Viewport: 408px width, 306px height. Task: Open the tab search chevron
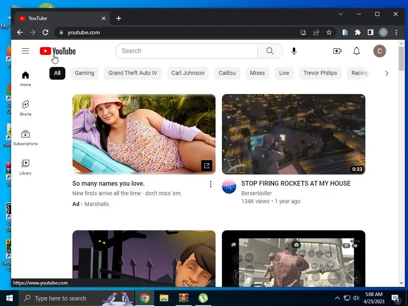(341, 14)
